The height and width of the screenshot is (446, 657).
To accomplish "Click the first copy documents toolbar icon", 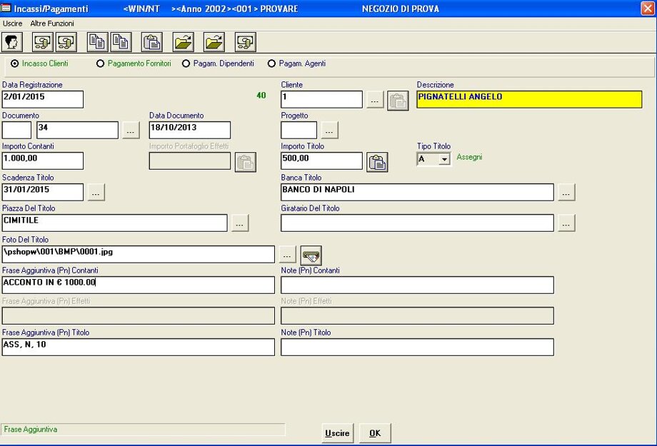I will click(98, 42).
